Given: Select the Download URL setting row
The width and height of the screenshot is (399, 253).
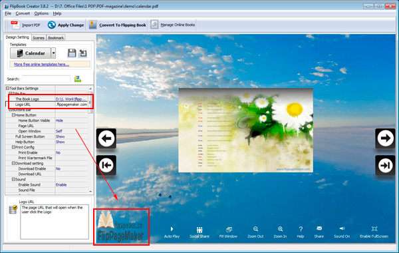Looking at the screenshot, I should [x=47, y=174].
